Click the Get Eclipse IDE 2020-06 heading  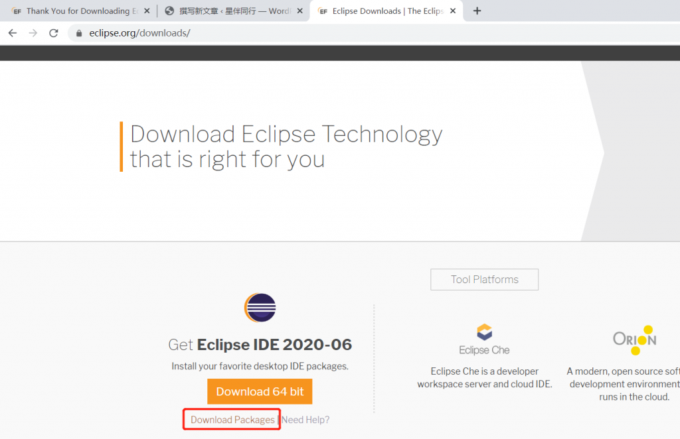click(260, 345)
